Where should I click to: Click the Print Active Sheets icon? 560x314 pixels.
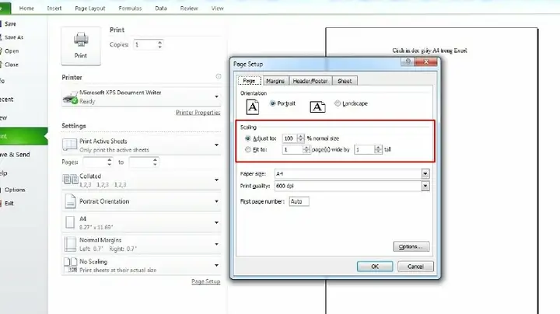[70, 145]
